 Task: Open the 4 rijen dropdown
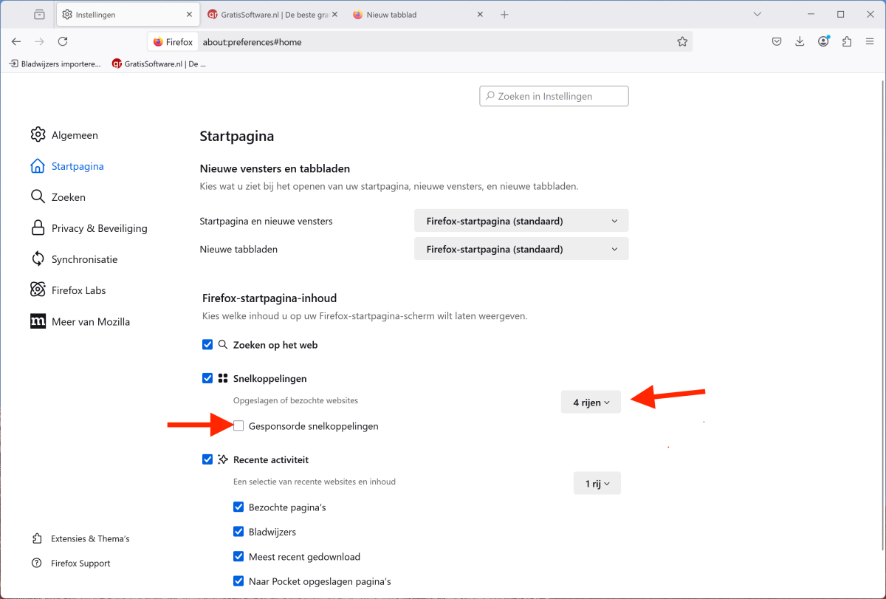coord(591,403)
